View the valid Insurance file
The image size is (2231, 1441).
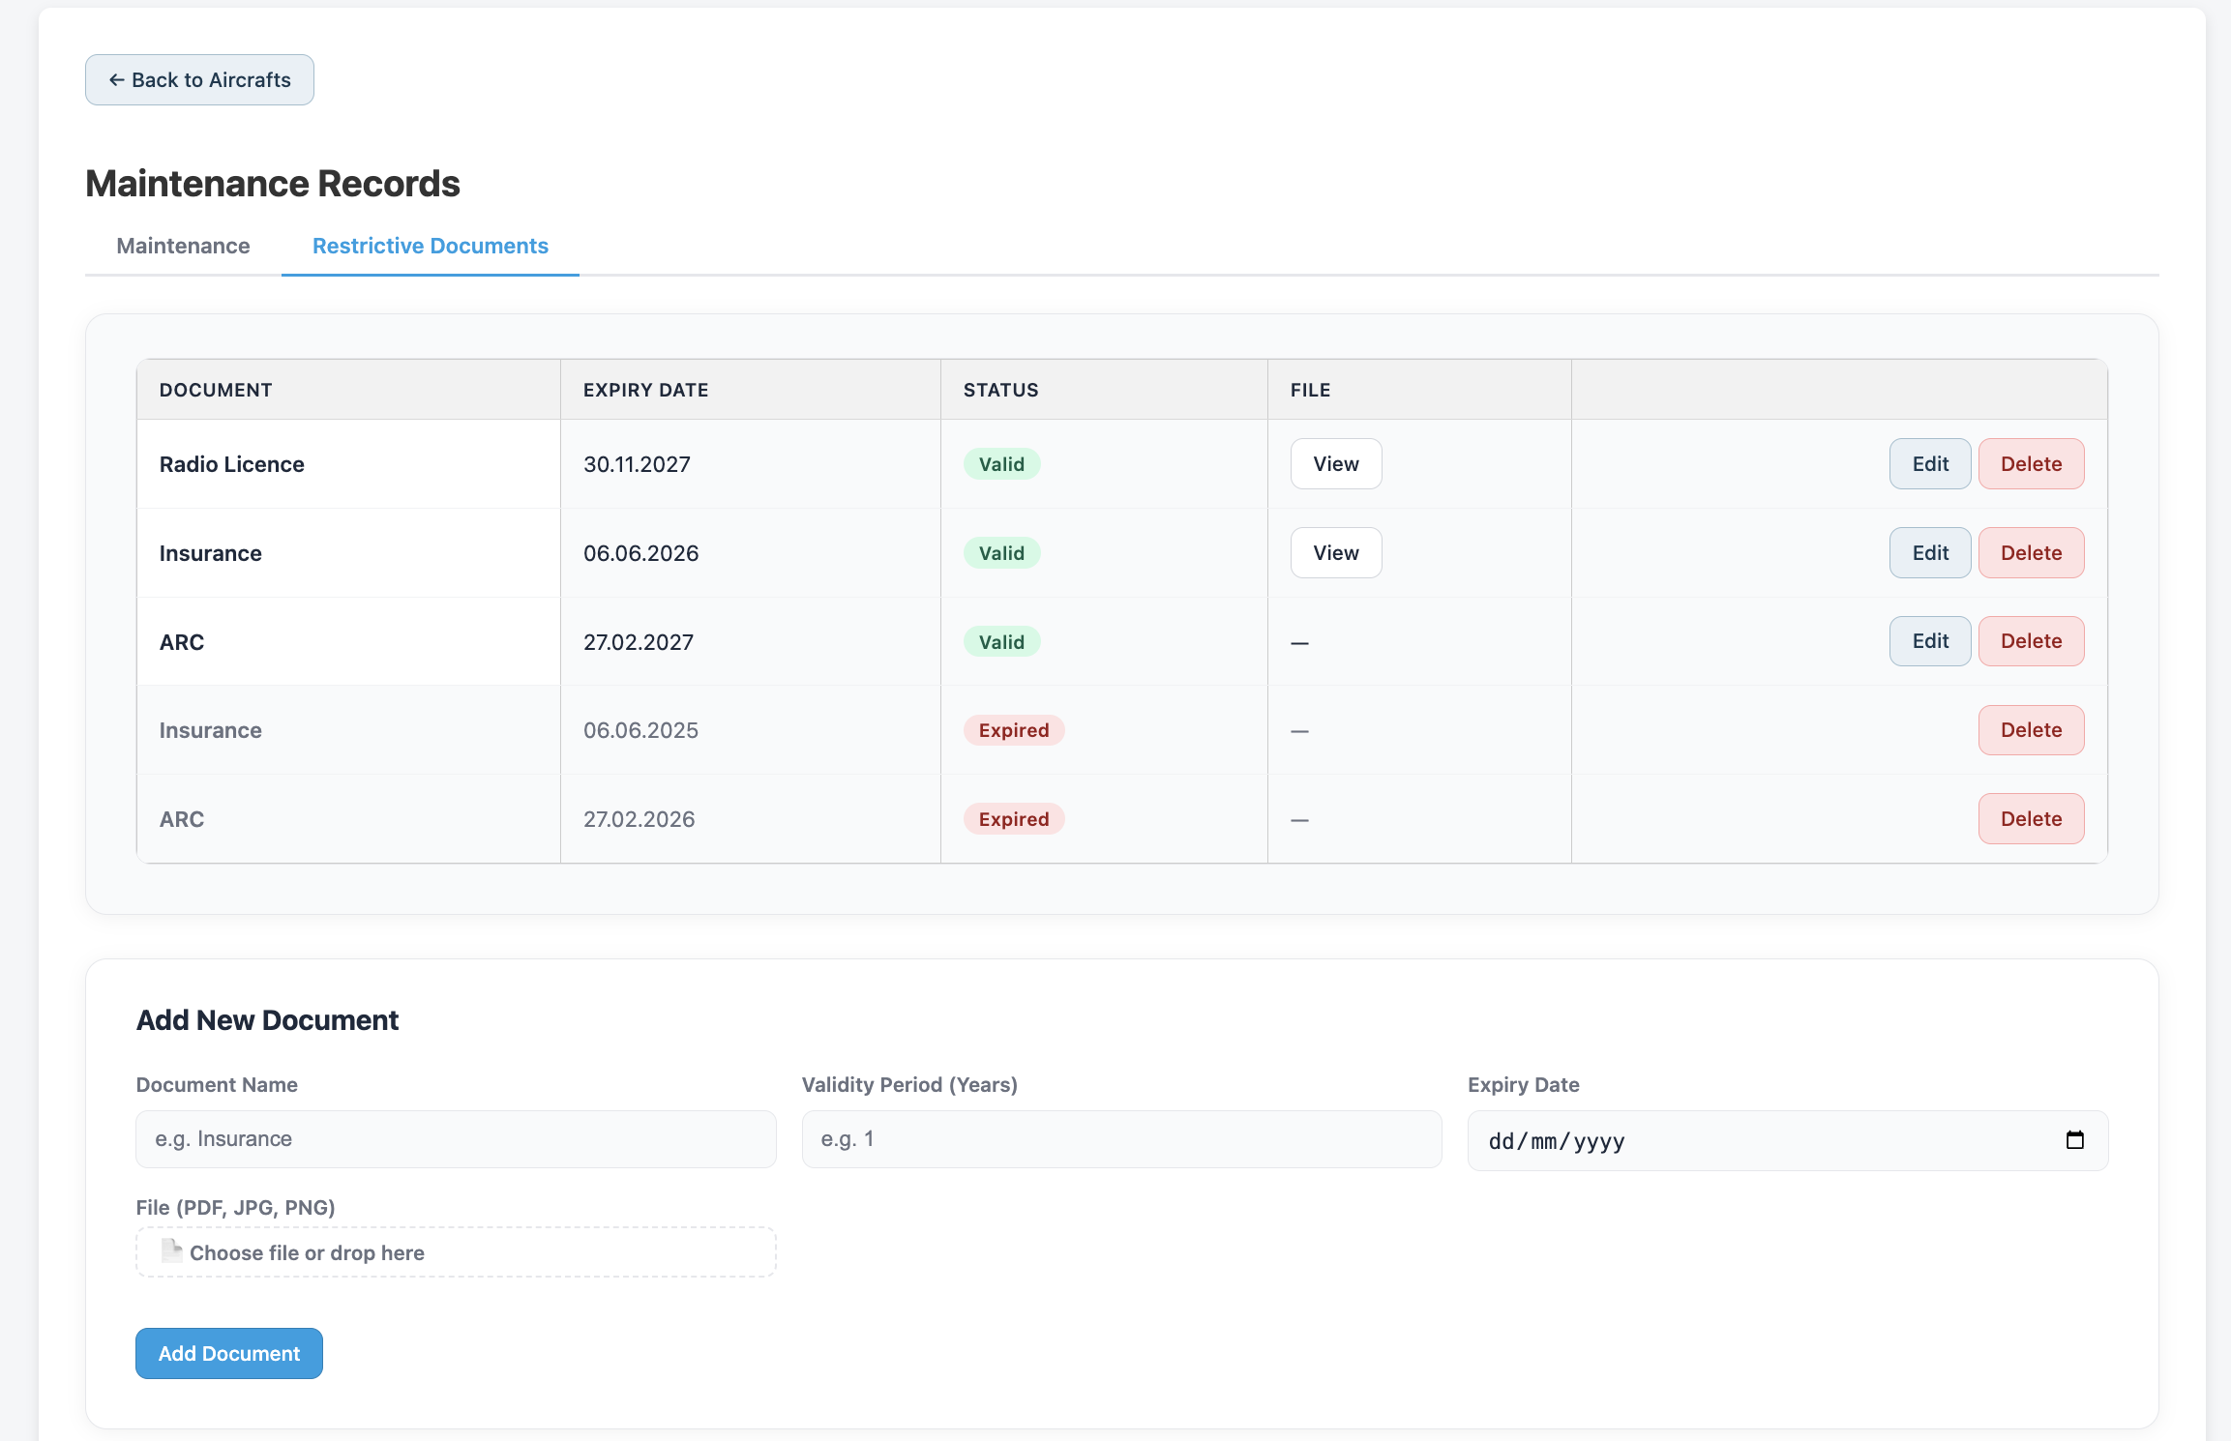(x=1336, y=553)
